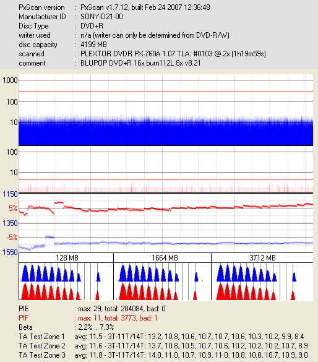Click the blue 1550 axis label
The width and height of the screenshot is (318, 362).
(10, 252)
